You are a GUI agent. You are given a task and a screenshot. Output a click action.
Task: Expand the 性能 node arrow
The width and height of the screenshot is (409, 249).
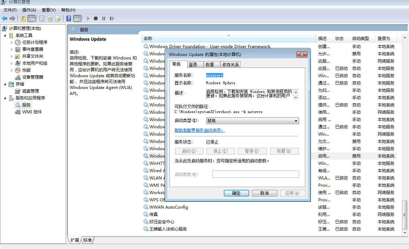point(11,70)
